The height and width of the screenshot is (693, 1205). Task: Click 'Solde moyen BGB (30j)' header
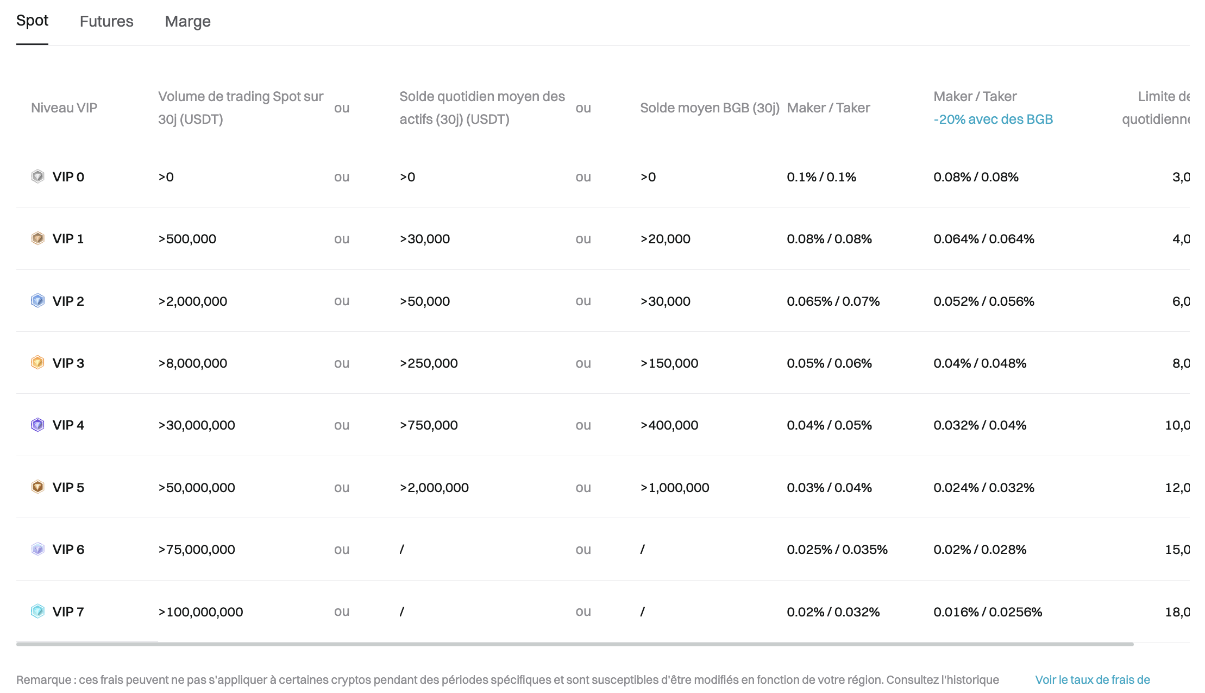tap(710, 108)
